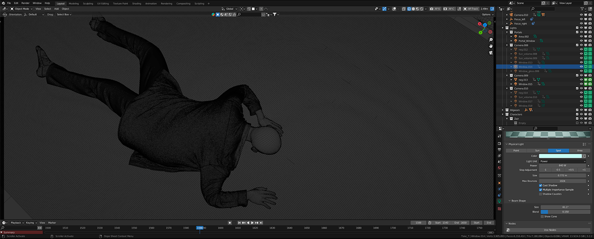Toggle camera view icon in viewport

[x=491, y=52]
